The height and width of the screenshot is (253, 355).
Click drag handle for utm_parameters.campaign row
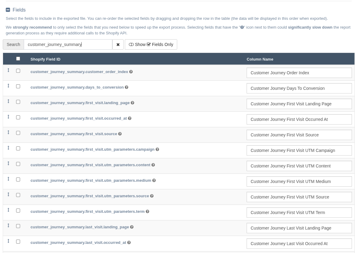[9, 148]
